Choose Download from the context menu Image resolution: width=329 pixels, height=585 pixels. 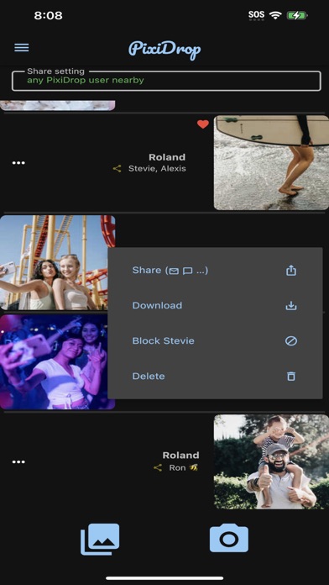pos(215,306)
